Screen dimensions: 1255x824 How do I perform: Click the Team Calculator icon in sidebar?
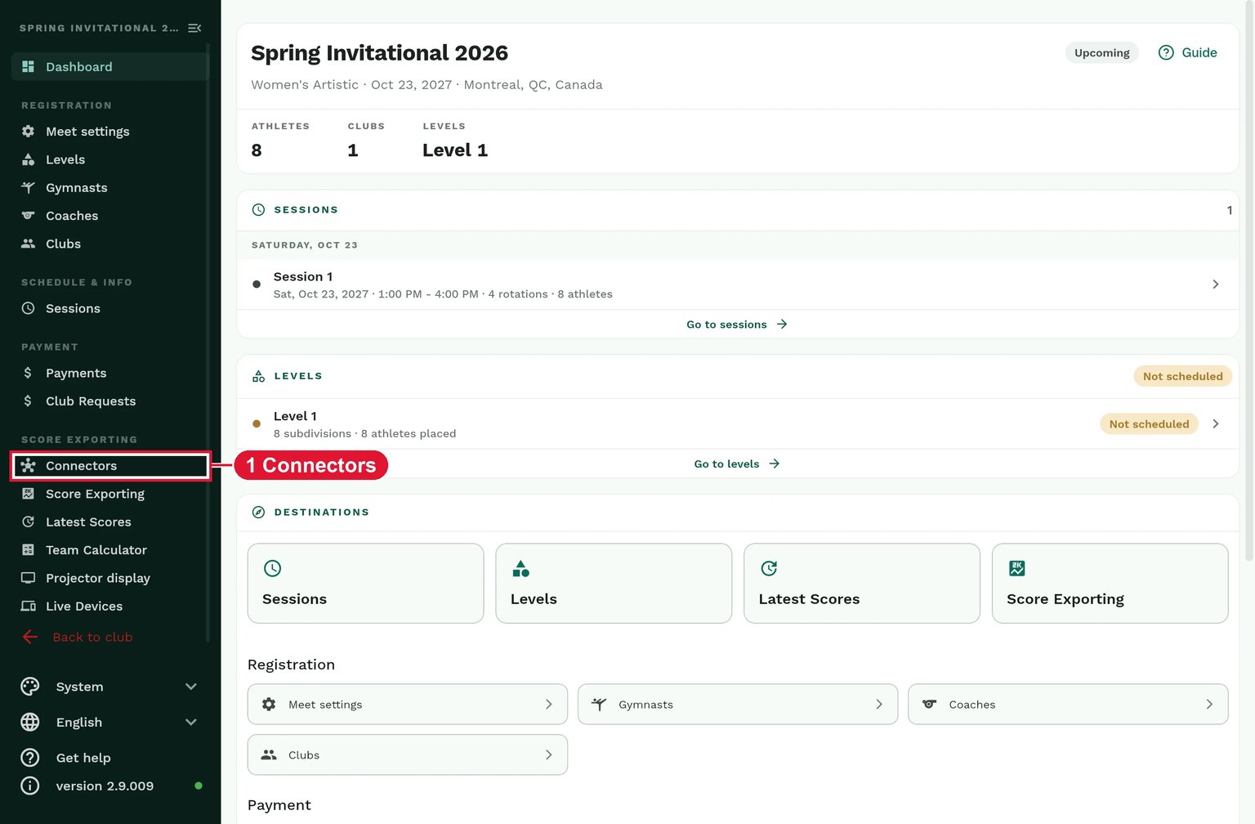28,550
